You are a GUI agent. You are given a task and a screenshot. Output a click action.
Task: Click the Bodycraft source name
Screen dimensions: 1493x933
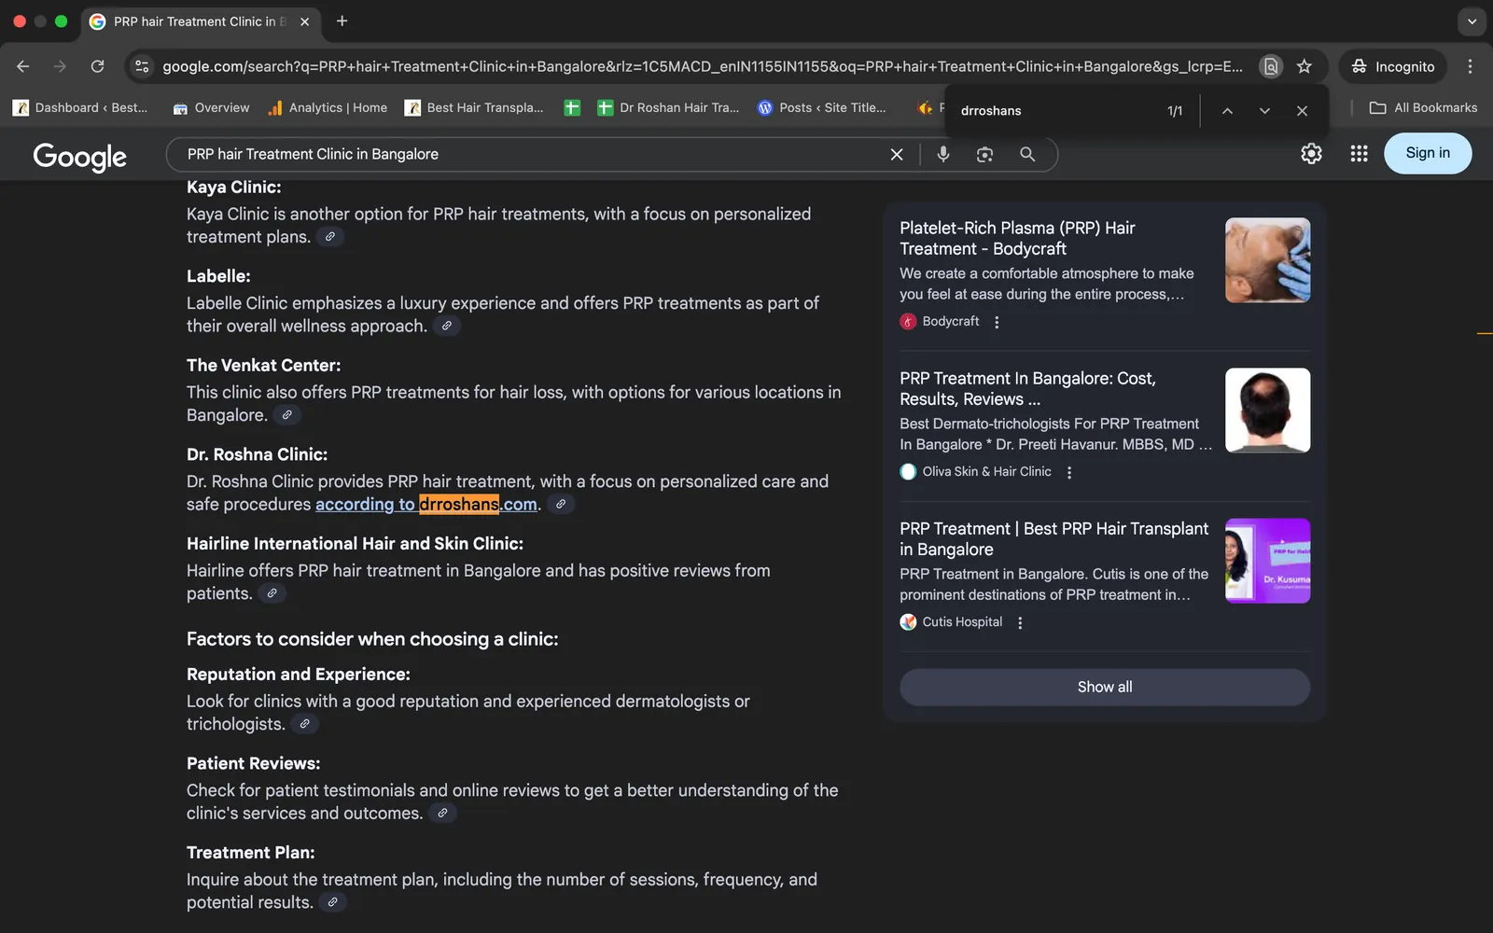coord(951,321)
